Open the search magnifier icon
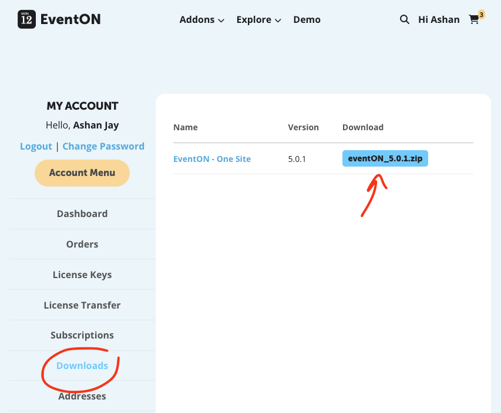This screenshot has width=501, height=413. pyautogui.click(x=404, y=19)
